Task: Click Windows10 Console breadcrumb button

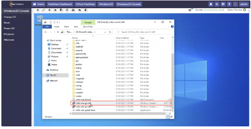Action: pyautogui.click(x=129, y=4)
